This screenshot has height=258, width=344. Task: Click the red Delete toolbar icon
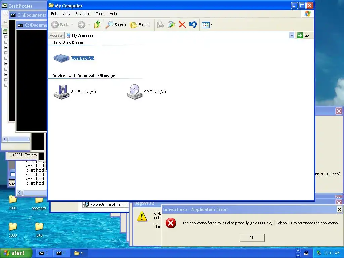[x=182, y=25]
